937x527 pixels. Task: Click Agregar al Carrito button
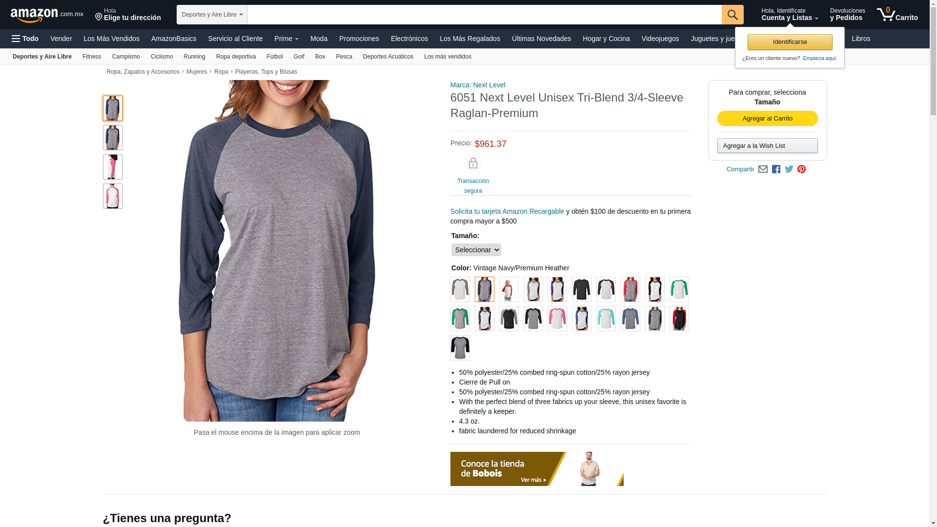point(767,119)
